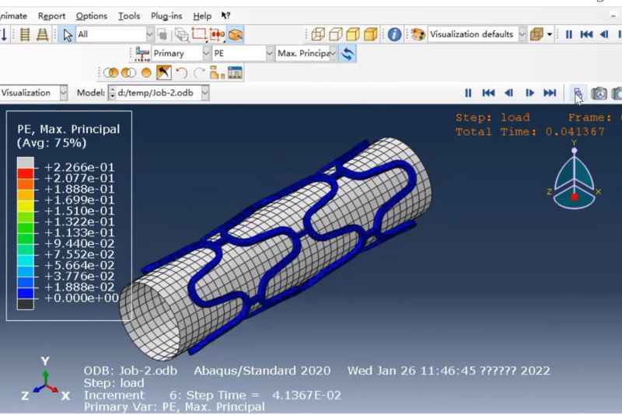
Task: Click the blue sync field output arrows
Action: click(x=348, y=54)
